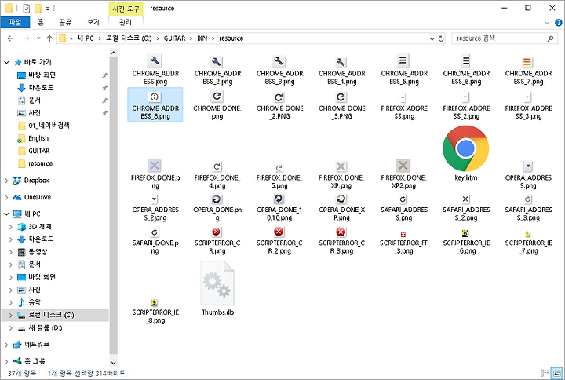Select the CHROME_ADDRESS.png wrench file
This screenshot has width=565, height=380.
coord(155,69)
